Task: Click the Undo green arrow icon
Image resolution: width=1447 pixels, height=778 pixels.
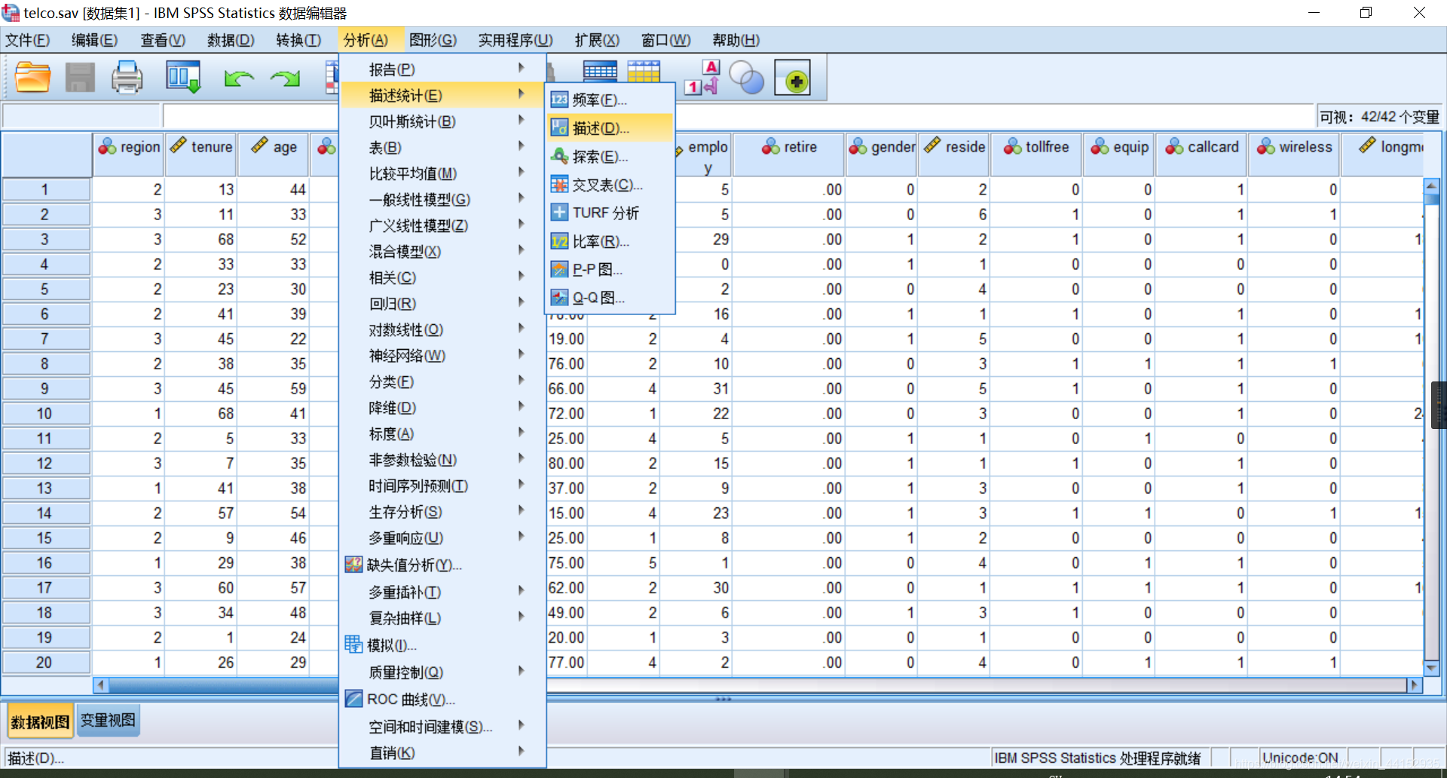Action: click(239, 78)
